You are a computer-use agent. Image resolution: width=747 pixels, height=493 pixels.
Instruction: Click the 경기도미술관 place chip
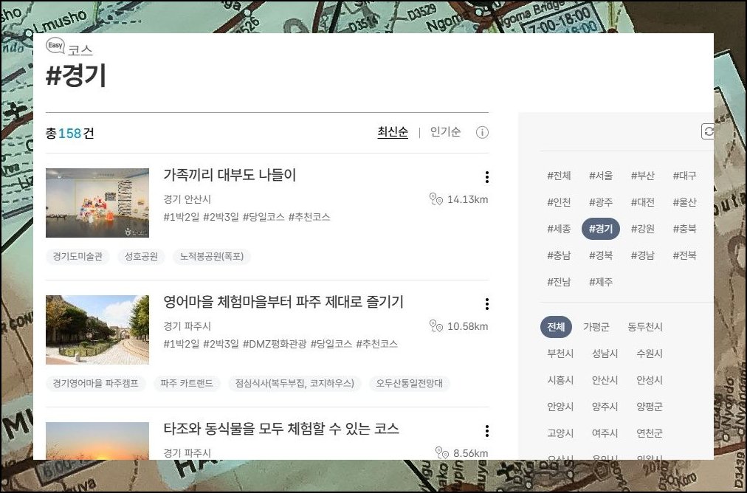tap(78, 257)
